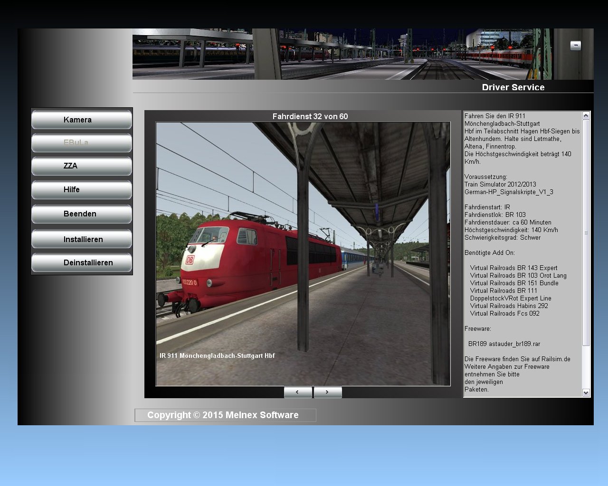Screen dimensions: 608x486
Task: Click inside the scenario description text box
Action: [x=522, y=237]
